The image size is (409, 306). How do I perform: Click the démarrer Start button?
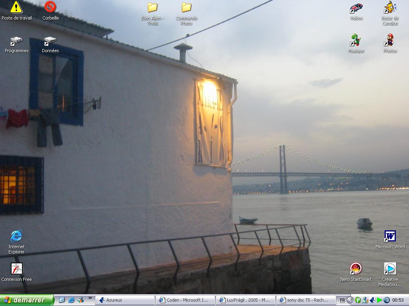(x=27, y=300)
